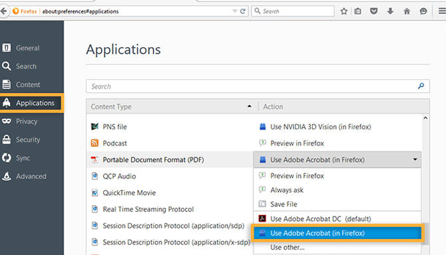Choose Save File option
Image resolution: width=446 pixels, height=255 pixels.
pos(337,205)
